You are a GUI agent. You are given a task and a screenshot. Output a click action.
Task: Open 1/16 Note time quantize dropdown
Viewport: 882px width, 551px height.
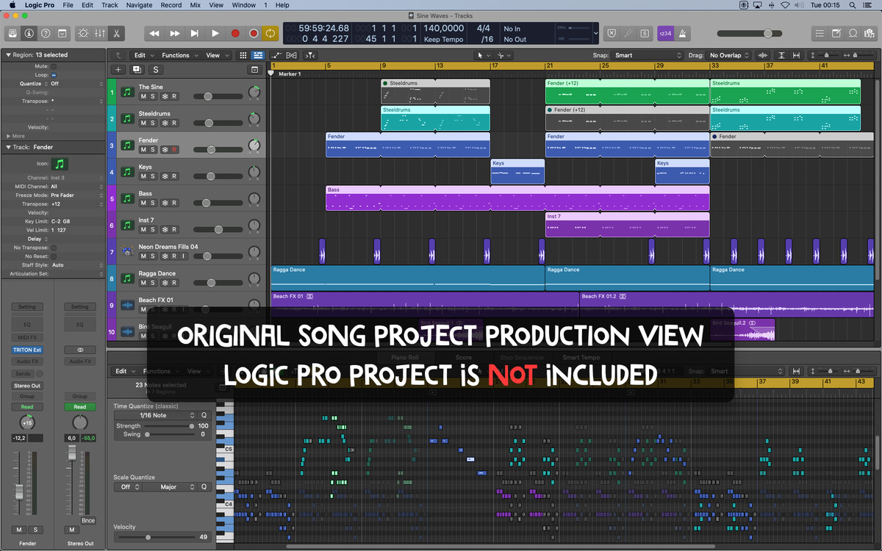point(157,416)
